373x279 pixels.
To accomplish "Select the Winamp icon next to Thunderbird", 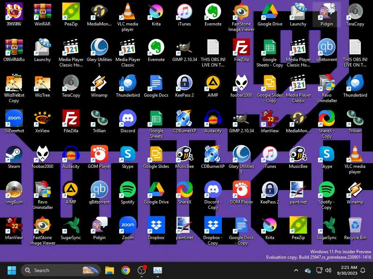I will pos(99,86).
